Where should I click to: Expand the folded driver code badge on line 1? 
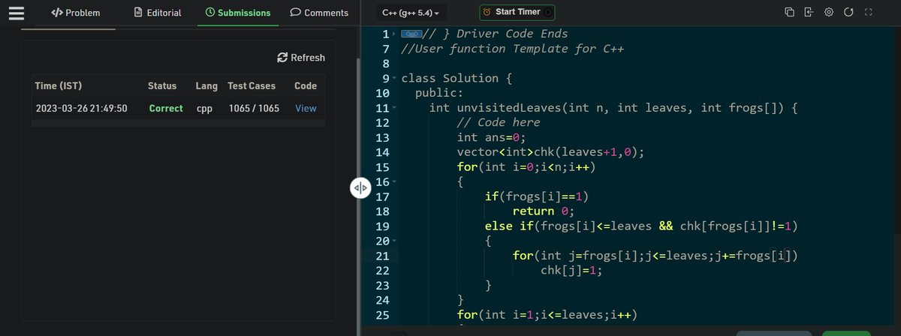[410, 34]
